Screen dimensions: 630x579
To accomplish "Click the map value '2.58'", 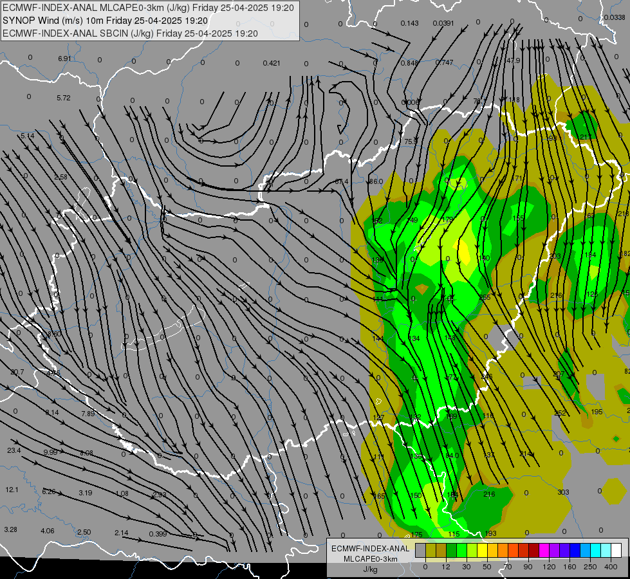I will pyautogui.click(x=60, y=177).
